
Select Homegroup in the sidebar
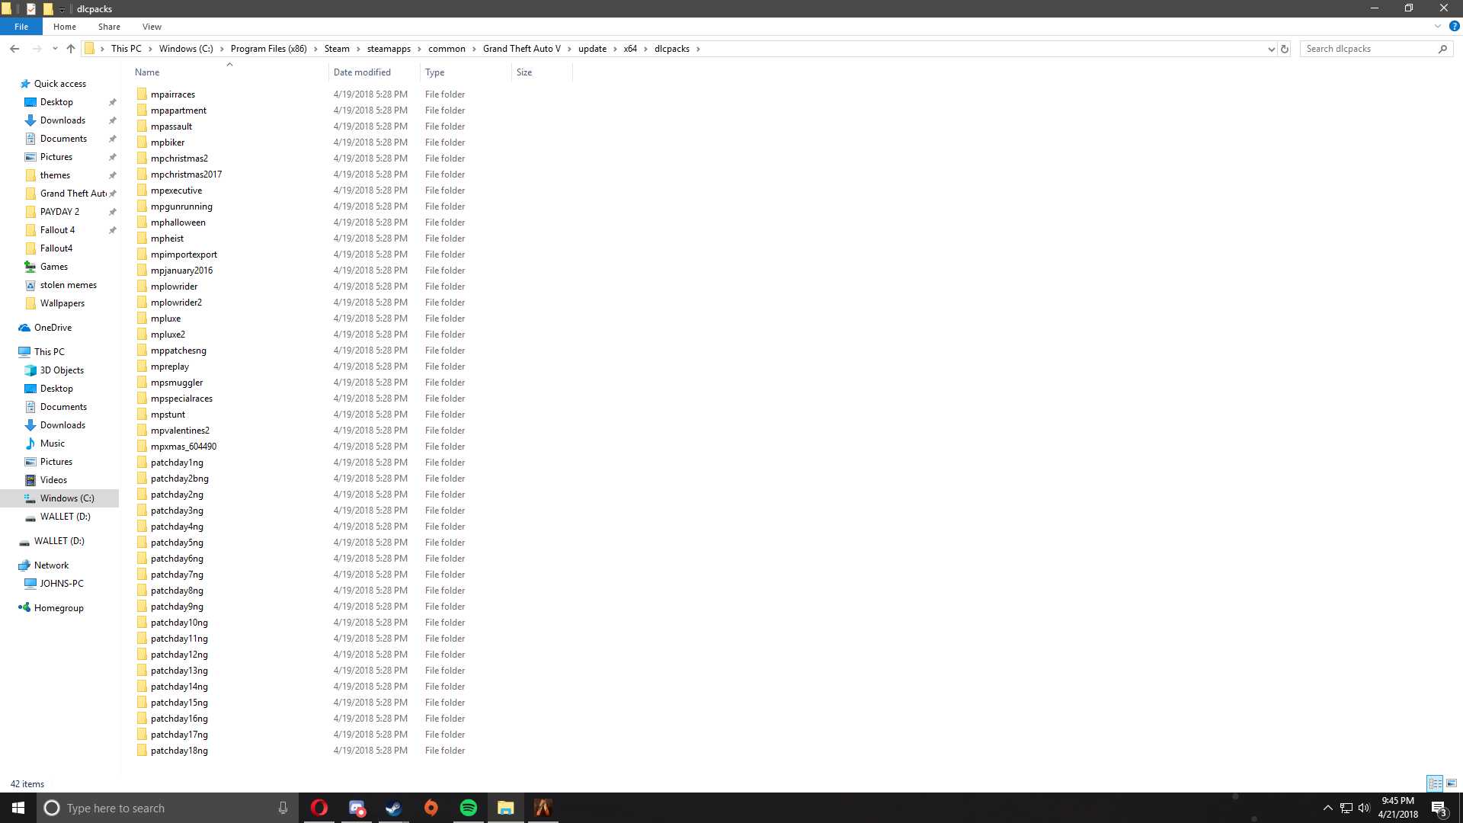[59, 608]
